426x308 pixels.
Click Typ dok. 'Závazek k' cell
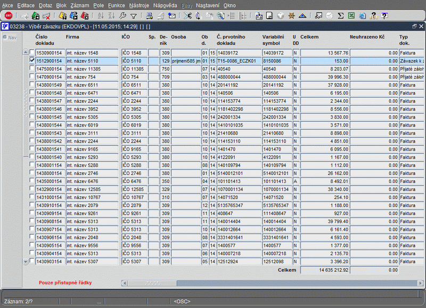pyautogui.click(x=411, y=61)
